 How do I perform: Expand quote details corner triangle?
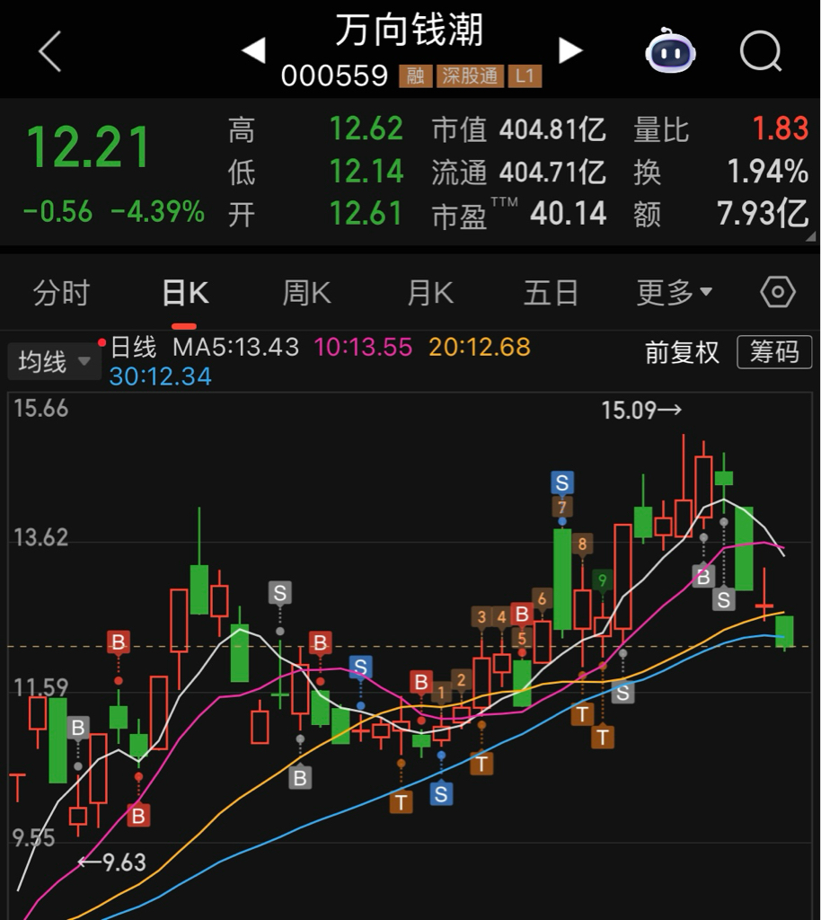coord(811,236)
